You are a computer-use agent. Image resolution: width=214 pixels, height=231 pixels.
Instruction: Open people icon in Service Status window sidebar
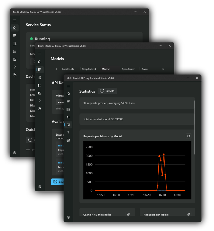(15, 75)
